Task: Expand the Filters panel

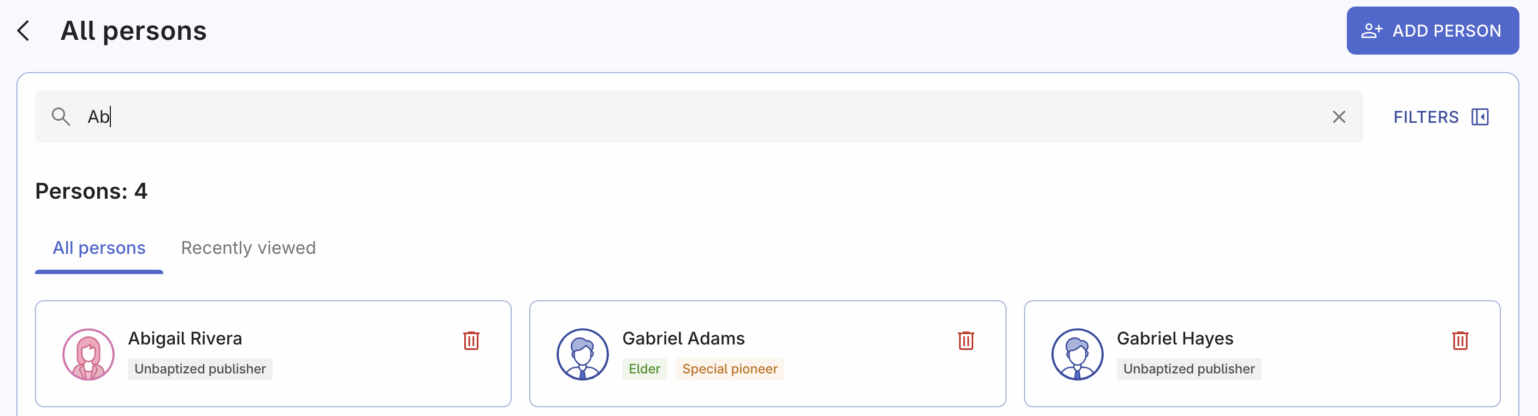Action: point(1440,117)
